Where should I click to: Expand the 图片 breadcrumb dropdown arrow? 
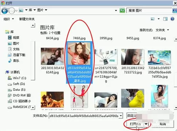pos(46,10)
